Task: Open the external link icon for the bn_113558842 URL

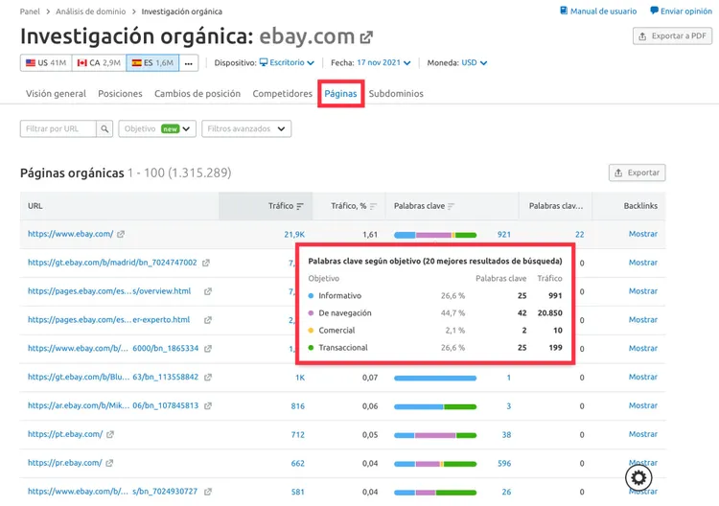Action: (208, 378)
